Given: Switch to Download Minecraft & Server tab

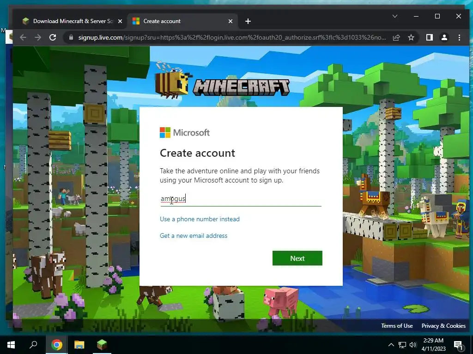Looking at the screenshot, I should (x=73, y=21).
